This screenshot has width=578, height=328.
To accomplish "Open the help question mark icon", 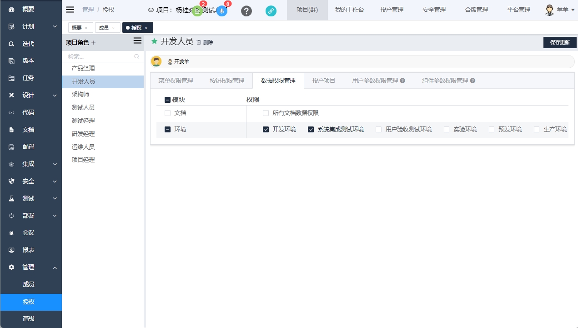I will click(246, 11).
